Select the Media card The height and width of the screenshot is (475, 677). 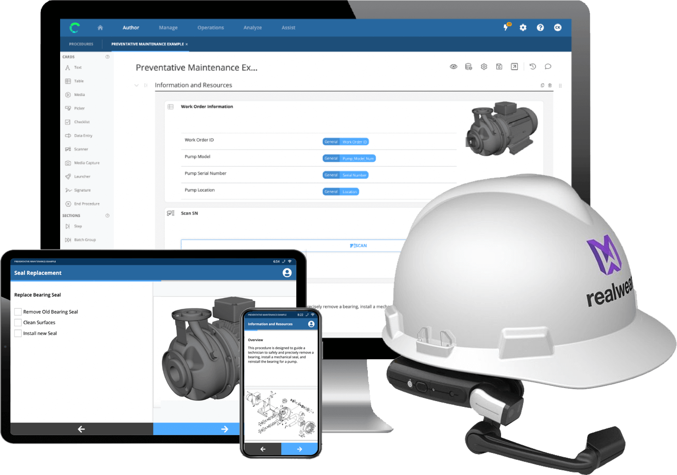click(x=75, y=95)
